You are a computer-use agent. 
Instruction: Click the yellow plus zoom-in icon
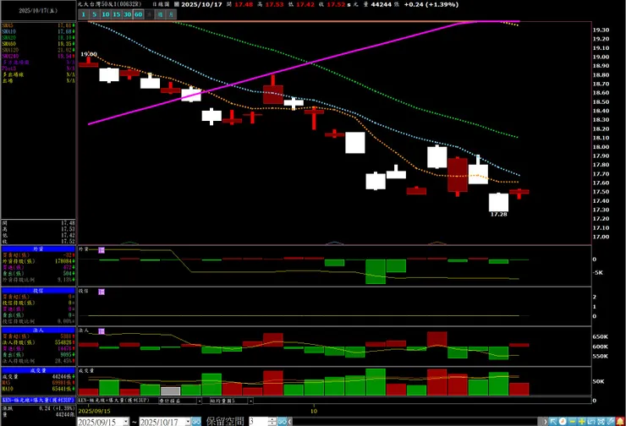pyautogui.click(x=582, y=422)
